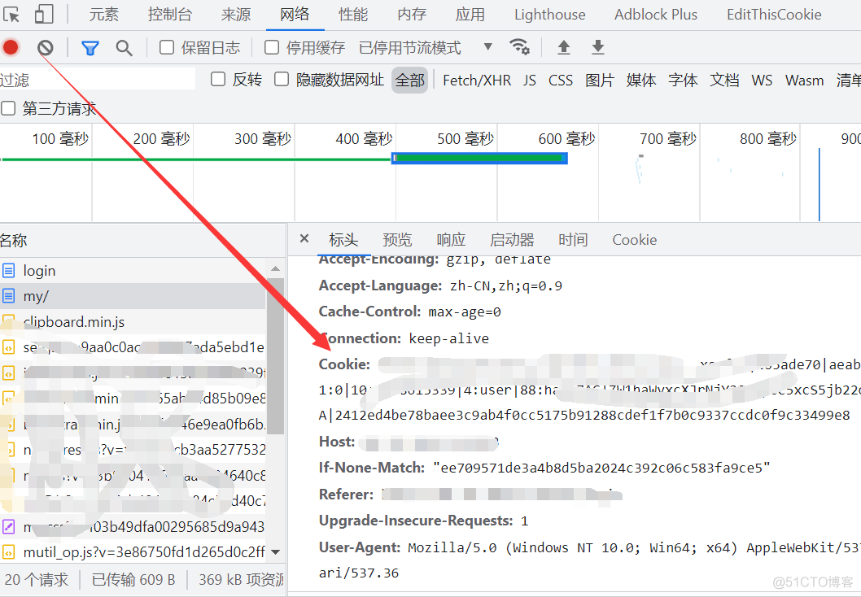861x597 pixels.
Task: Open network conditions Wi-Fi gear icon
Action: point(519,47)
